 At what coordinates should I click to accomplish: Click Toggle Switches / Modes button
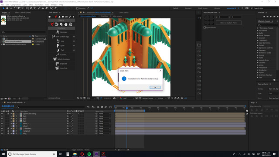[81, 150]
